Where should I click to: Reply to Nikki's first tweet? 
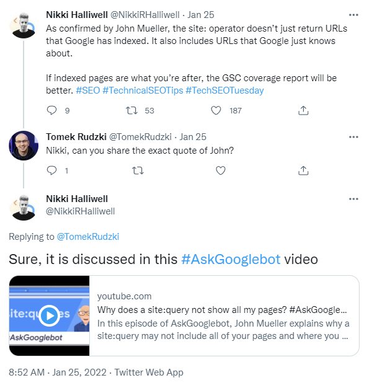(x=51, y=110)
